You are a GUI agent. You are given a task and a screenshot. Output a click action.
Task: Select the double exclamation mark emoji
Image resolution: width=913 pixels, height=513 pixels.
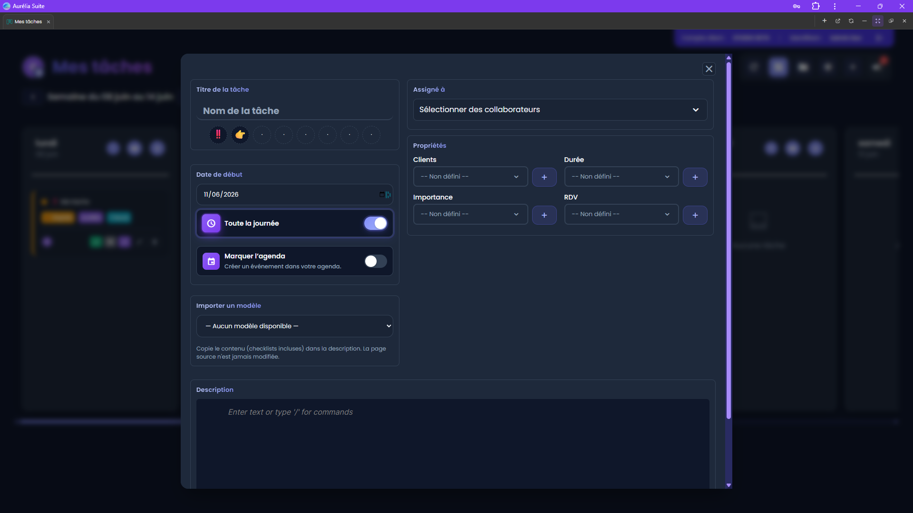[218, 135]
